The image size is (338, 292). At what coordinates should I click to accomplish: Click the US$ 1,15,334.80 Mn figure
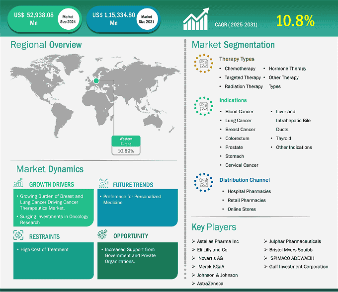pos(114,19)
